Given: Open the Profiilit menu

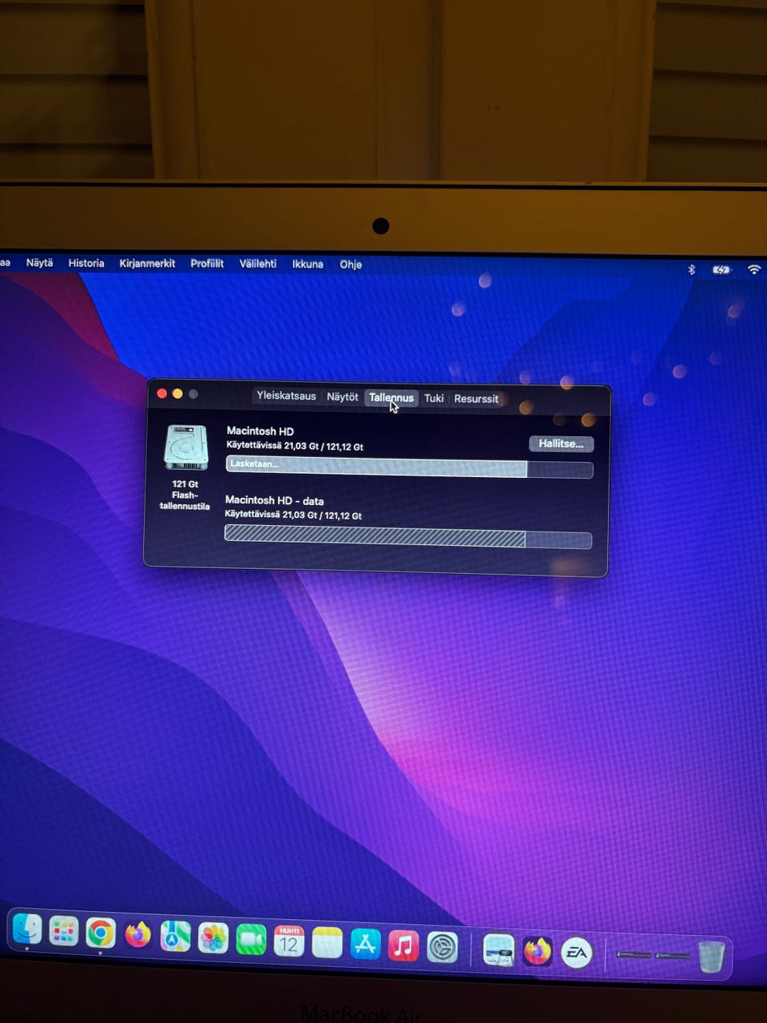Looking at the screenshot, I should (x=207, y=263).
